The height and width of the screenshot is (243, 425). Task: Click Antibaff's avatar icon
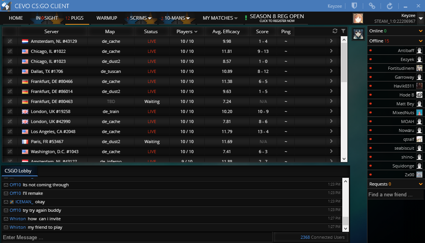pos(419,50)
